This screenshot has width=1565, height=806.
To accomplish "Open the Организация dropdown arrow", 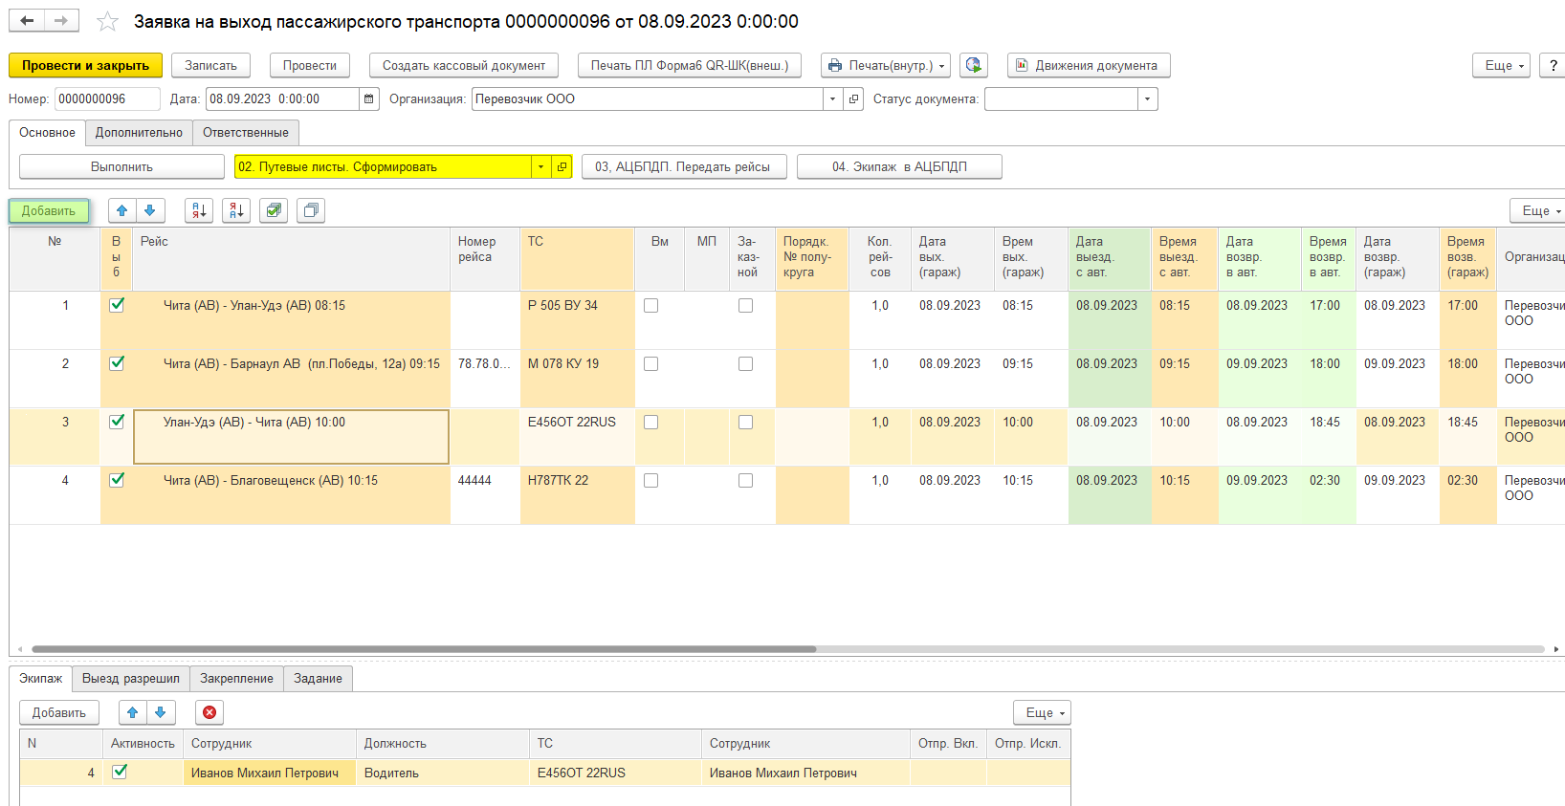I will coord(832,99).
